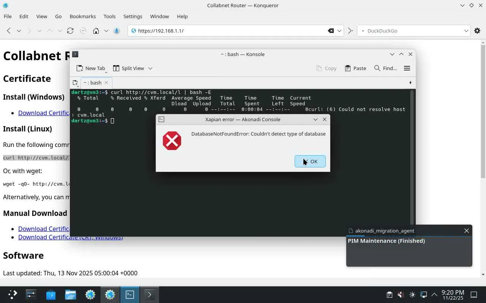Open the clock showing 9:20 PM
The image size is (486, 303).
[x=453, y=295]
